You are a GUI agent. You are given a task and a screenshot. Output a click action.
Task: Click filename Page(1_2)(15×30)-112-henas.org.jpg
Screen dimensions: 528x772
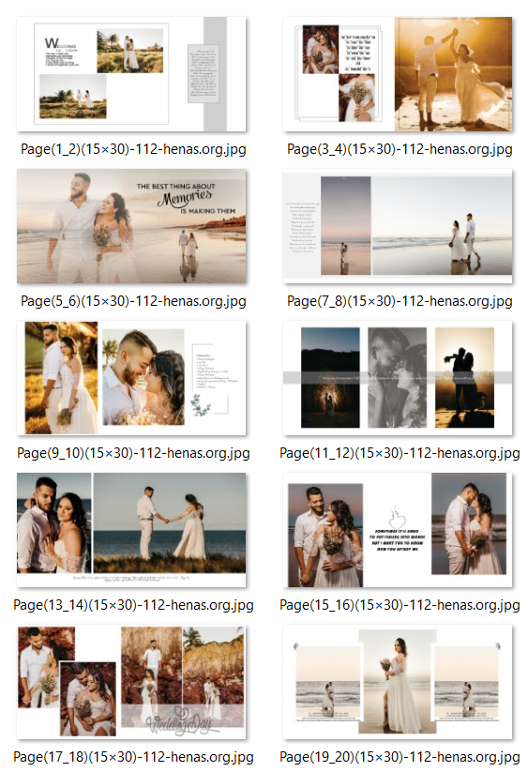click(x=133, y=149)
